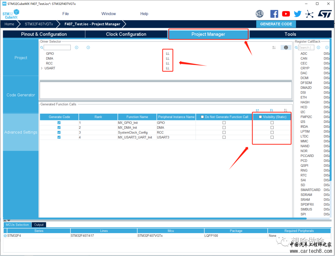This screenshot has height=256, width=335.
Task: Click the GENERATE CODE button
Action: point(276,24)
